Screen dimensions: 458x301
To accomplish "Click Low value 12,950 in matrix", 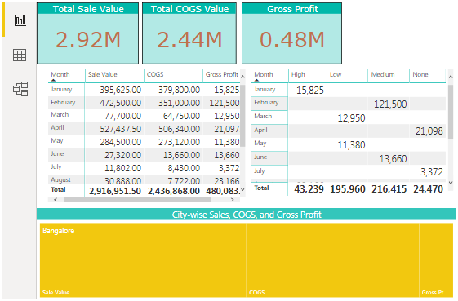I will point(351,118).
